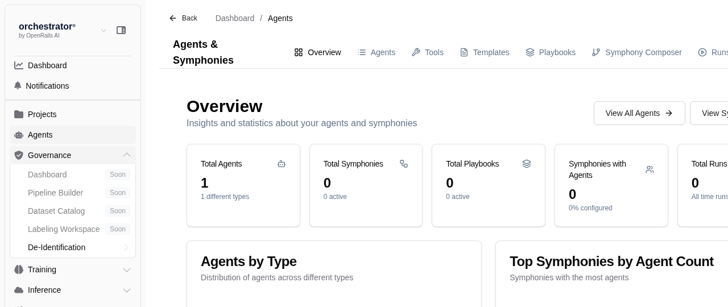Viewport: 728px width, 307px height.
Task: Click the Total Symphonies card workflow icon
Action: pos(404,164)
